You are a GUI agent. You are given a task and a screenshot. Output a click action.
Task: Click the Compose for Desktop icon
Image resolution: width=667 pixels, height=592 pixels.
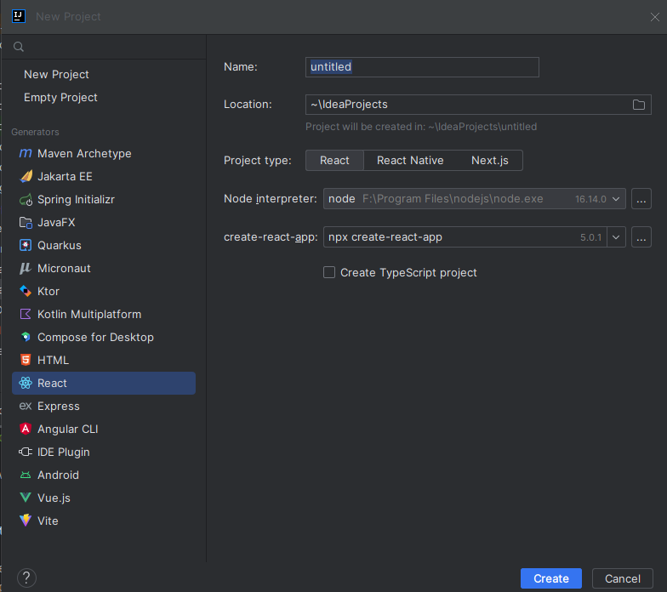tap(26, 337)
